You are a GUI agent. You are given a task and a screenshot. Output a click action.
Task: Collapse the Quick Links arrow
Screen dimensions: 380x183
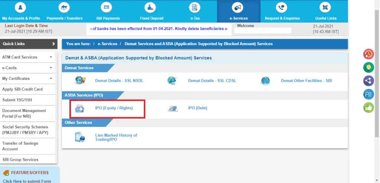coord(53,44)
